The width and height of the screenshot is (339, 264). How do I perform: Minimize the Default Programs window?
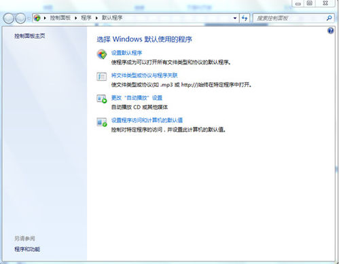(298, 3)
